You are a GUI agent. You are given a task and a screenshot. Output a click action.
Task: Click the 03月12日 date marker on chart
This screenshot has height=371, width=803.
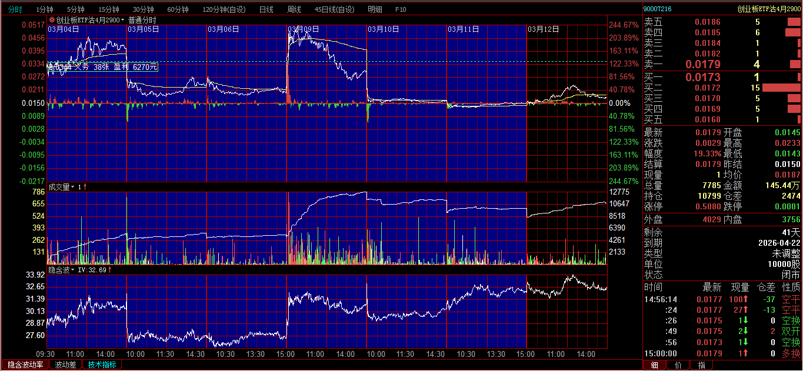[544, 29]
